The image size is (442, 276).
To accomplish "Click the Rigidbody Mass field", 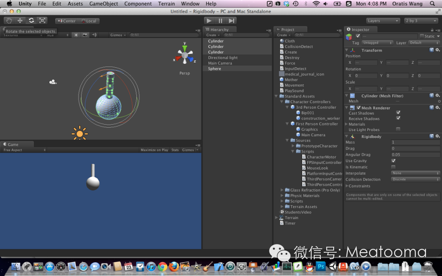I will [x=416, y=142].
